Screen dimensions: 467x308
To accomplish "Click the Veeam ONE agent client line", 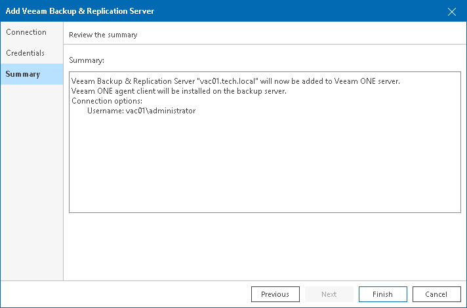I will click(179, 91).
